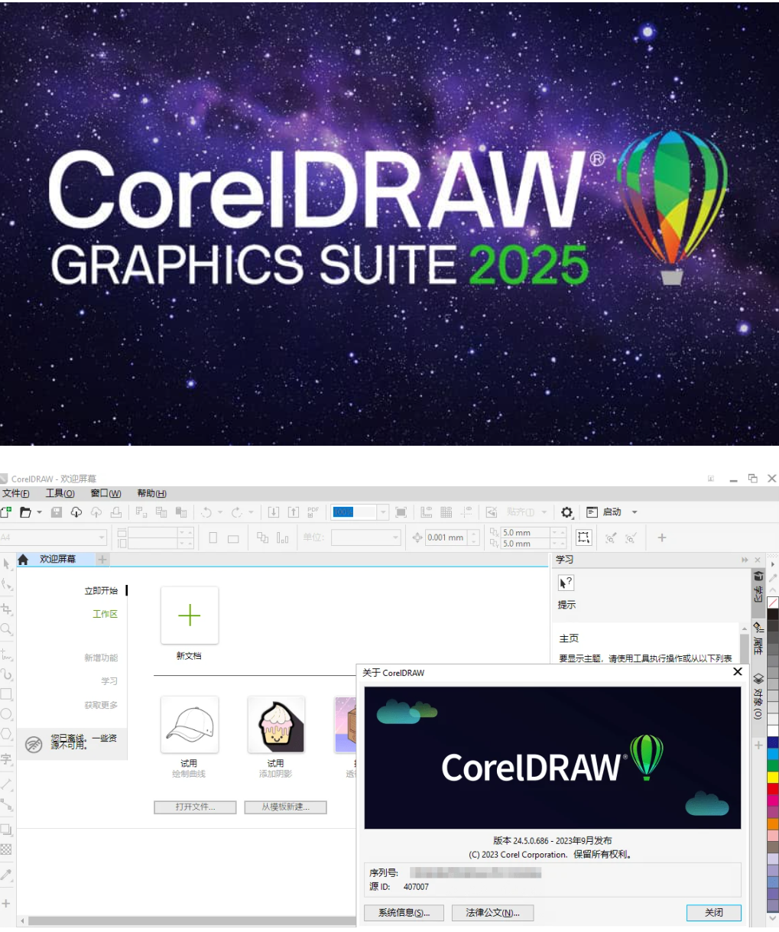Open the 帮助 (Help) menu
The height and width of the screenshot is (932, 779).
pyautogui.click(x=151, y=493)
